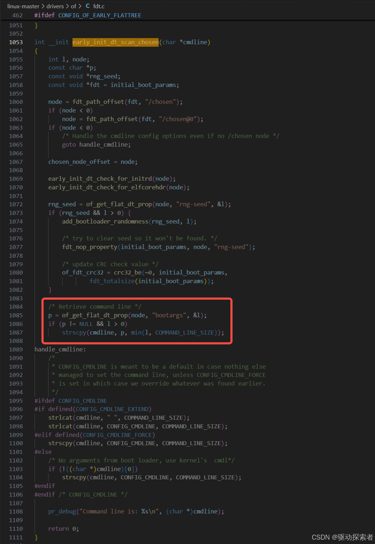Click the pr_debug call on line 1108
The height and width of the screenshot is (544, 375).
click(136, 512)
